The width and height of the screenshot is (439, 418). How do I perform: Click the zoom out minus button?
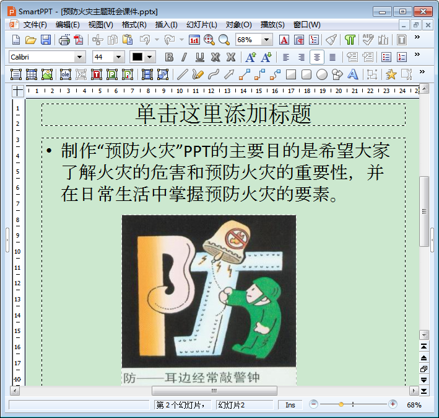tap(313, 404)
